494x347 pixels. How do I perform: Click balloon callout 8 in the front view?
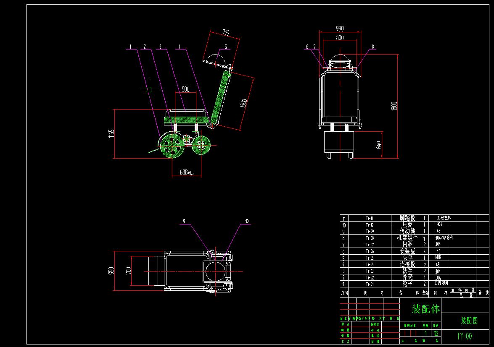(x=372, y=46)
